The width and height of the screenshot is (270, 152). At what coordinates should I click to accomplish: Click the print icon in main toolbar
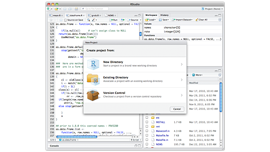click(76, 8)
